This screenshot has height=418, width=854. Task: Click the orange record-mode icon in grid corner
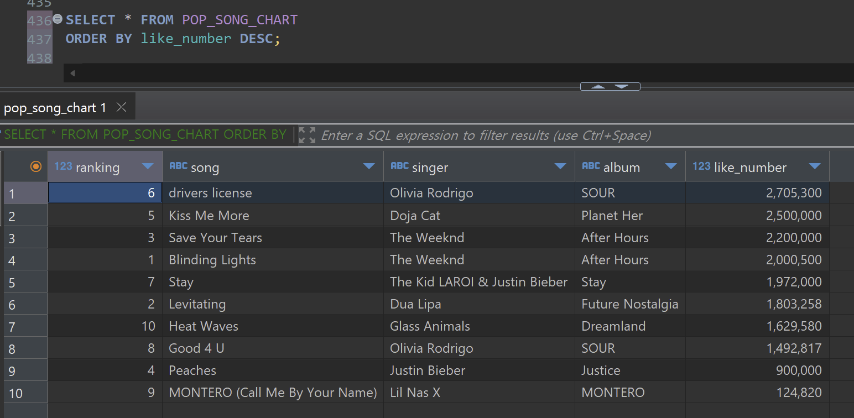36,166
